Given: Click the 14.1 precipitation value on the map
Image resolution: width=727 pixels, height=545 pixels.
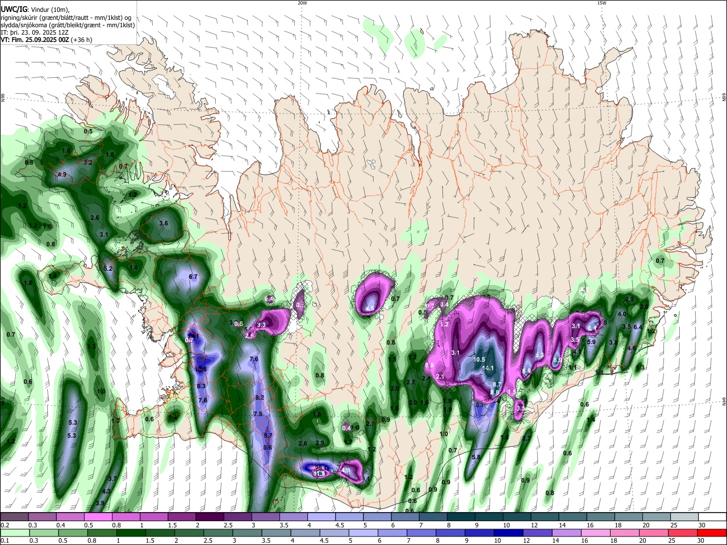Looking at the screenshot, I should (x=488, y=368).
